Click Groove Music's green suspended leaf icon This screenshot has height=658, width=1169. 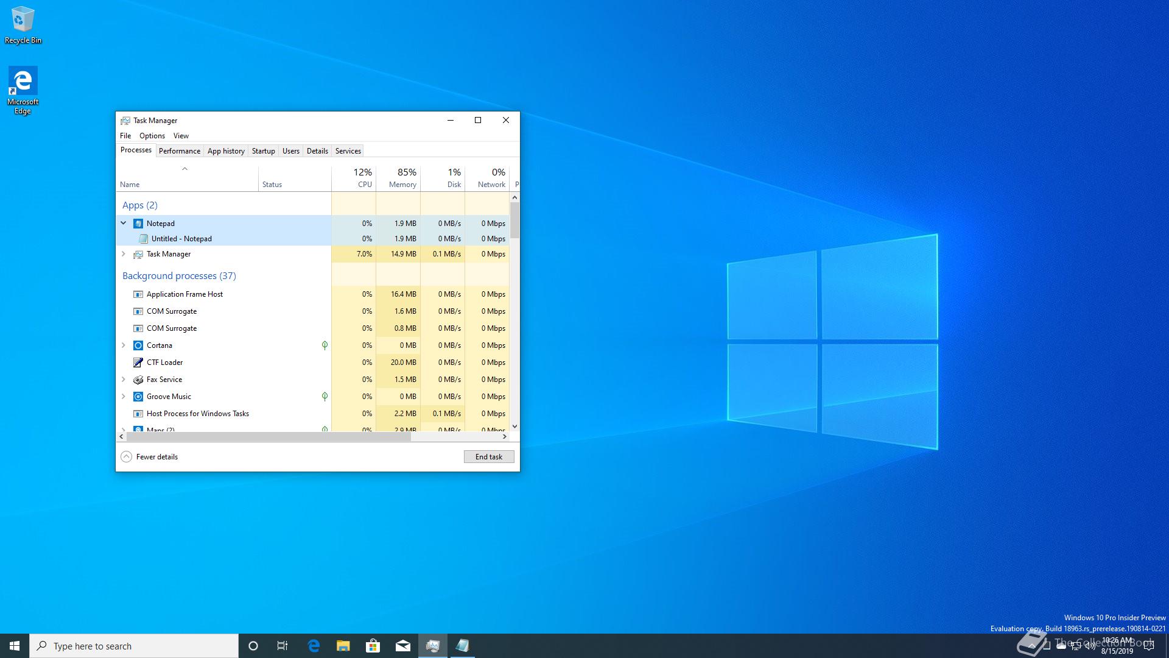(325, 397)
